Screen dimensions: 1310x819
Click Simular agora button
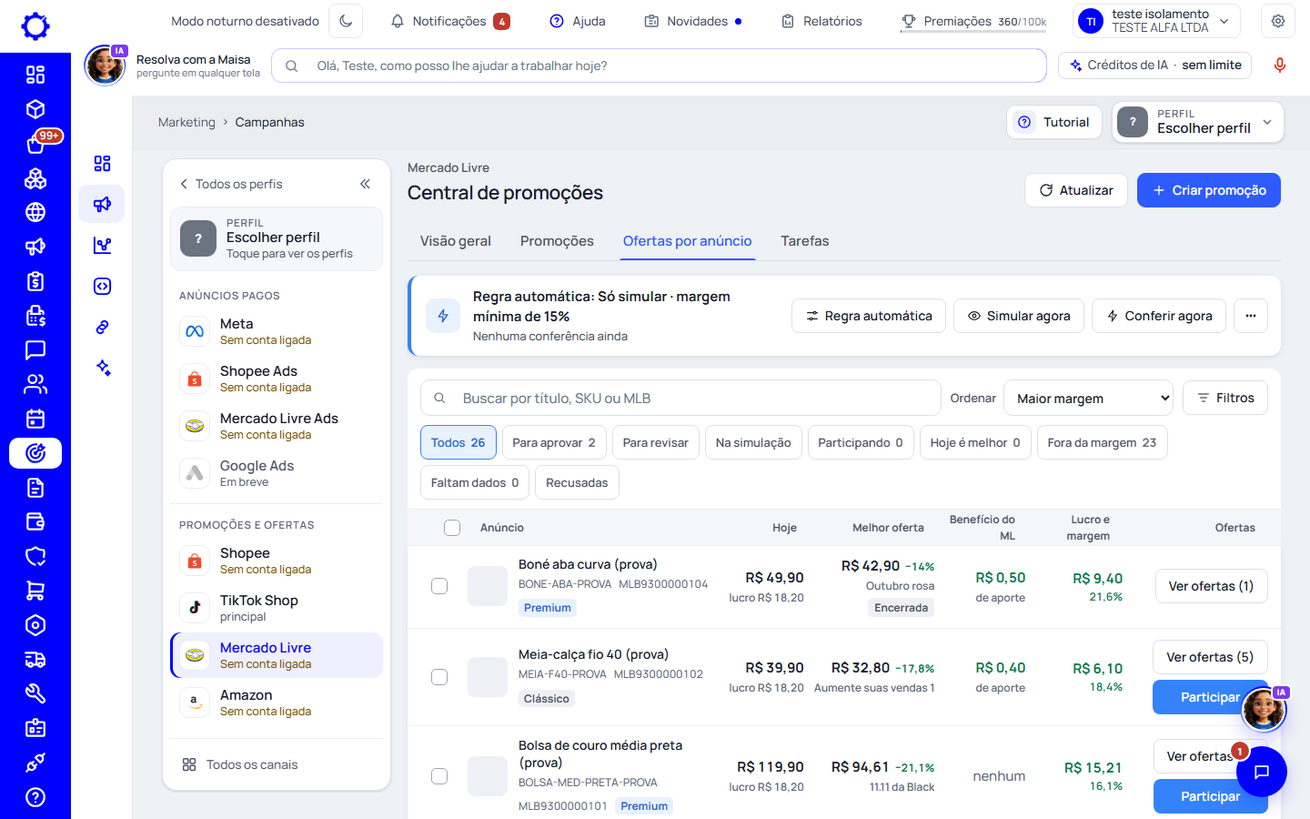click(1019, 316)
